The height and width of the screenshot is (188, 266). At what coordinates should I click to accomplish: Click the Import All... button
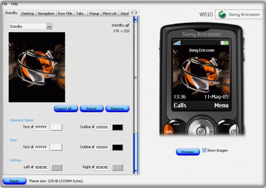coord(66,108)
